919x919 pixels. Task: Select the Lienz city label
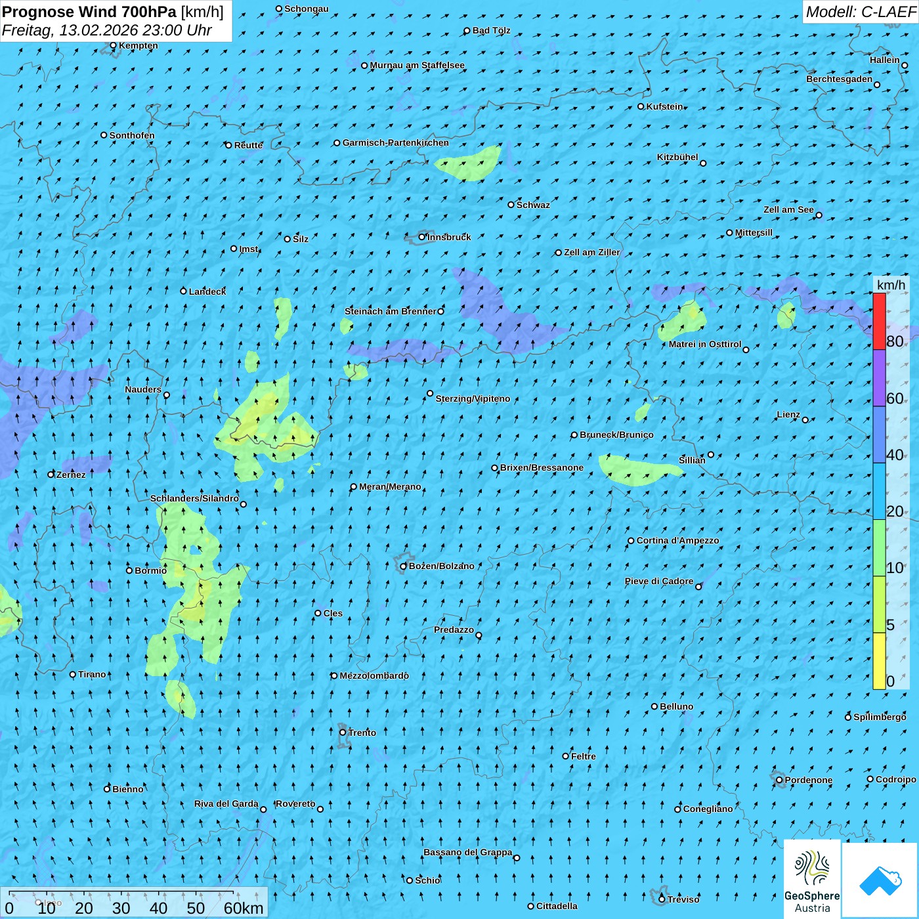click(x=788, y=414)
